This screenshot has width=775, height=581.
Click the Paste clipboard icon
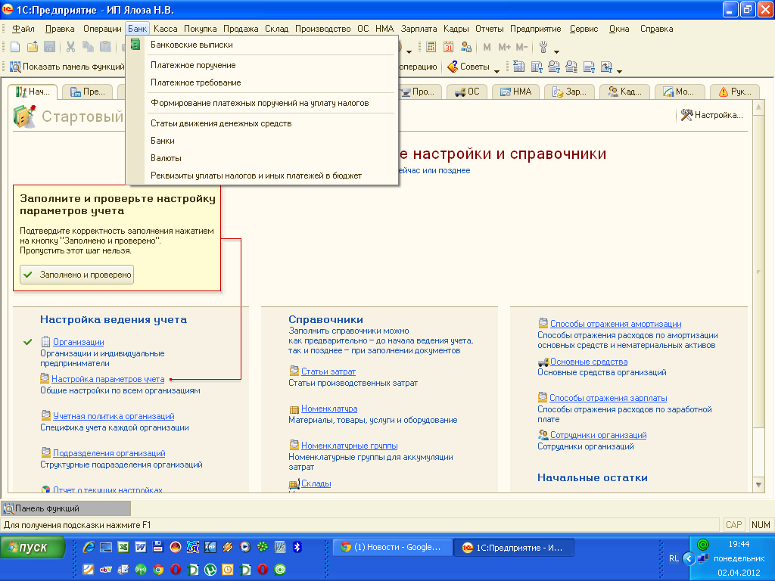(x=105, y=47)
